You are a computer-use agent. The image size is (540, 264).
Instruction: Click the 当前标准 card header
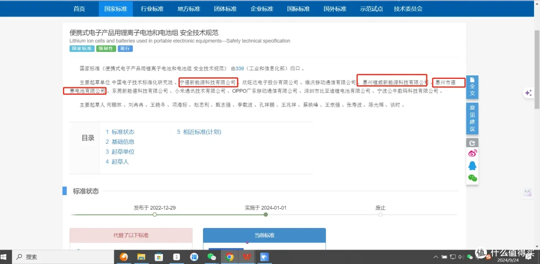264,236
